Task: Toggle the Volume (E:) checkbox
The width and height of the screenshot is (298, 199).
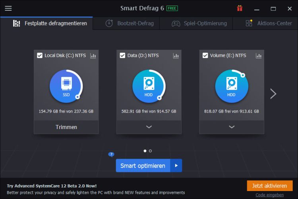Action: (205, 56)
